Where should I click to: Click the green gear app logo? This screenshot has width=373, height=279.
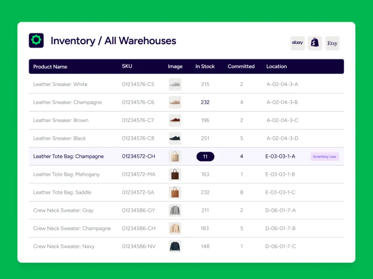click(x=36, y=41)
